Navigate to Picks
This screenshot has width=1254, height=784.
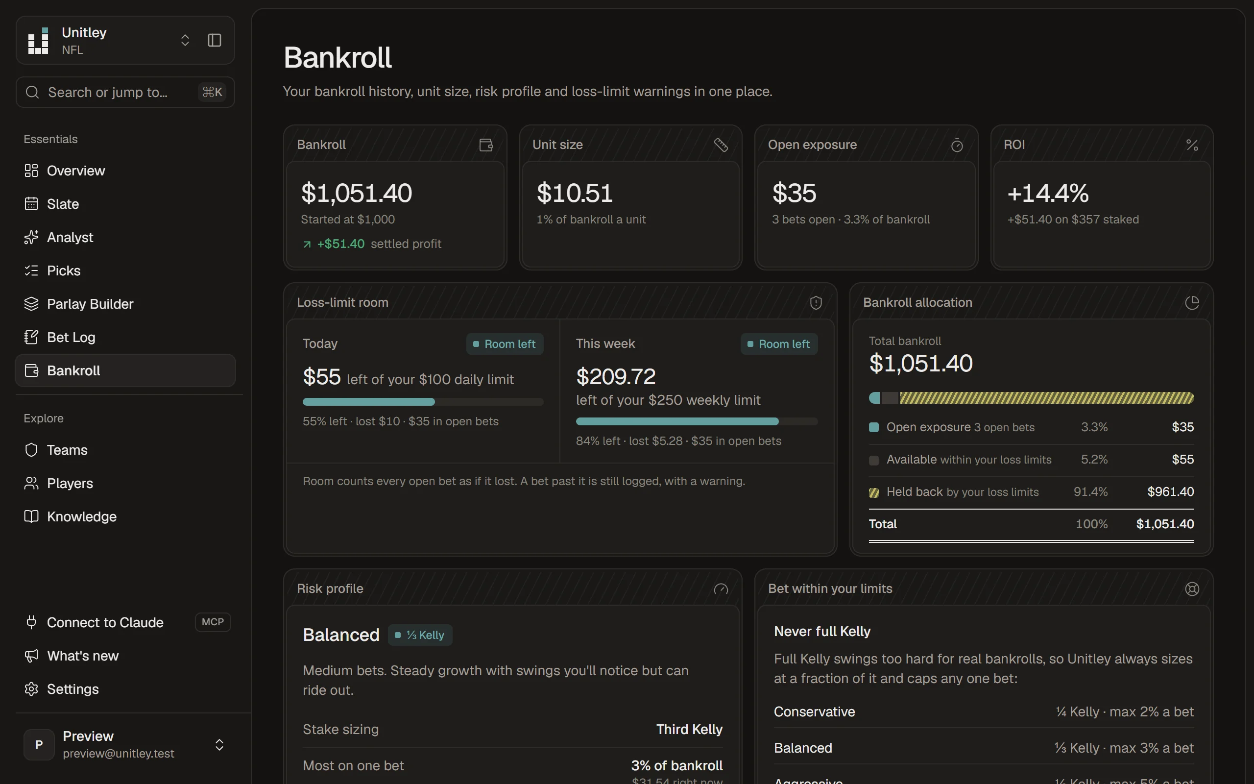(x=125, y=270)
